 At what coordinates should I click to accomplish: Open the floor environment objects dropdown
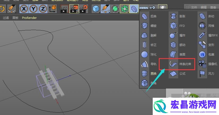144,7
